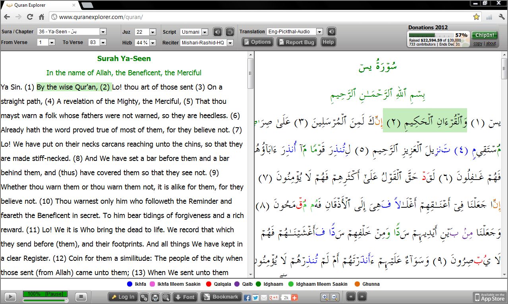
Task: Open the Bookmark menu
Action: click(x=221, y=297)
